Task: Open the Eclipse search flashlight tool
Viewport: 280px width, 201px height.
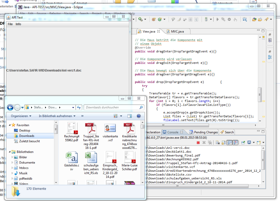Action: (266, 19)
